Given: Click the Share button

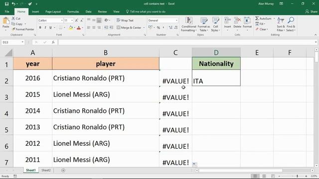Looking at the screenshot, I should coord(311,11).
